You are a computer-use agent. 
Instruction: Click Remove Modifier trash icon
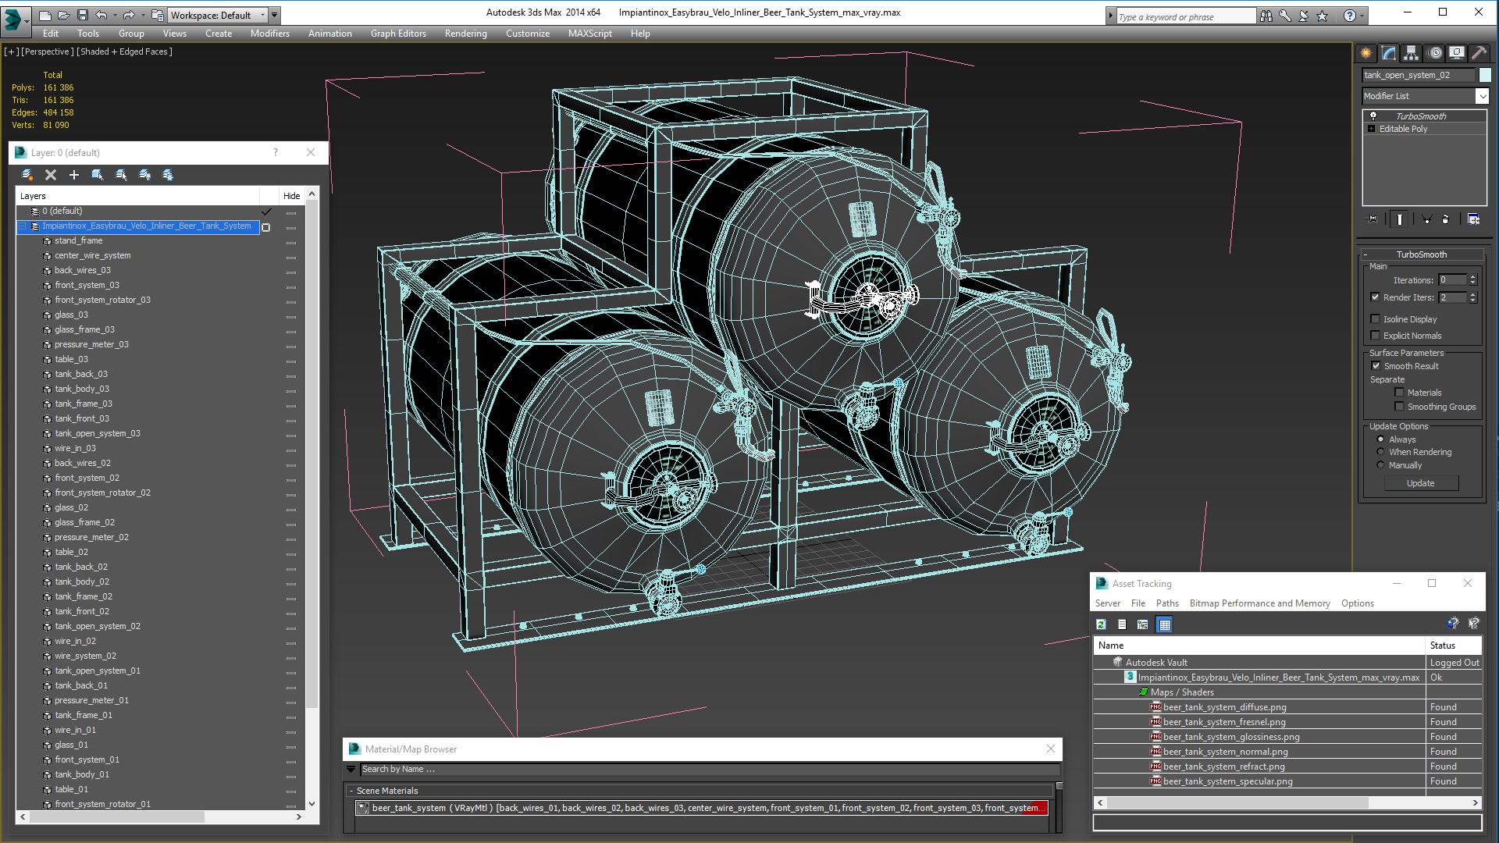coord(1445,219)
